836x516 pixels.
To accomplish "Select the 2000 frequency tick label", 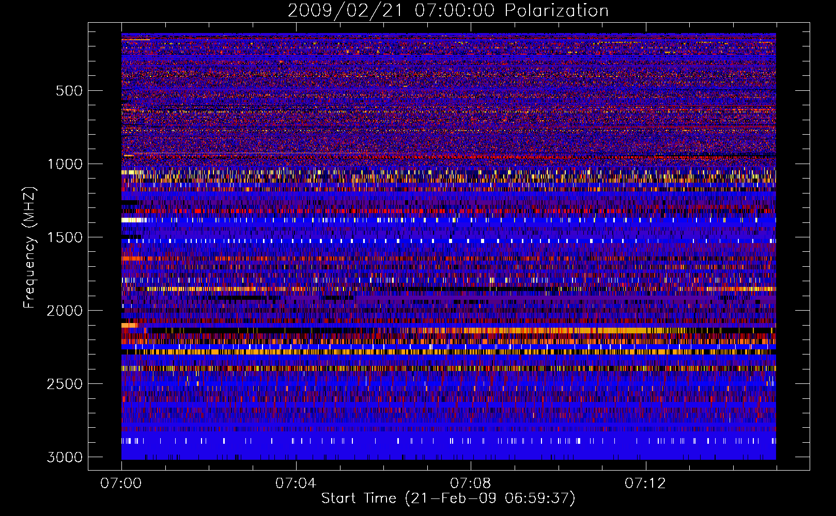I will pyautogui.click(x=65, y=311).
